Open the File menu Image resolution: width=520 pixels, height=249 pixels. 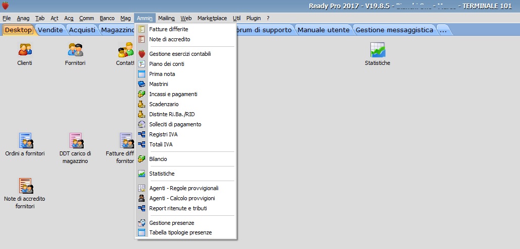[x=7, y=18]
